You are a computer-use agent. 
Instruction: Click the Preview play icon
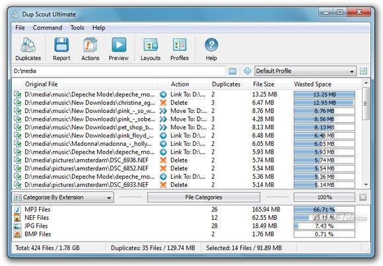[x=119, y=45]
